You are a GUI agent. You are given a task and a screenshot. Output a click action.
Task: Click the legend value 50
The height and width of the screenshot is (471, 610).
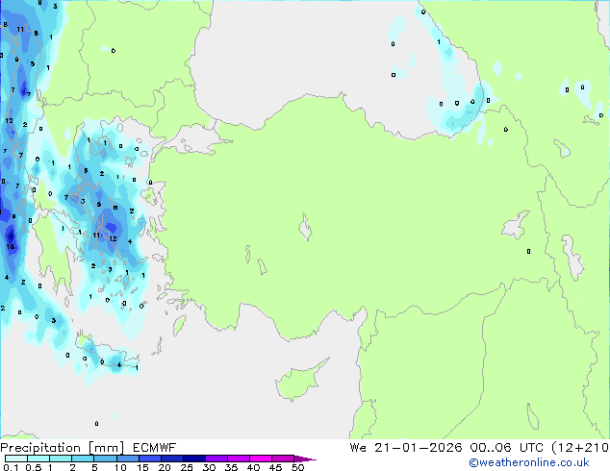tap(297, 467)
